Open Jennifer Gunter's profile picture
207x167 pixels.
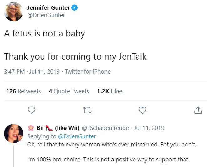point(13,12)
